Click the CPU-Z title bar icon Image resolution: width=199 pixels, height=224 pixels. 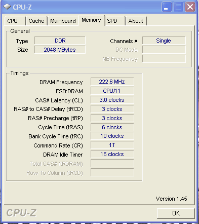7,7
